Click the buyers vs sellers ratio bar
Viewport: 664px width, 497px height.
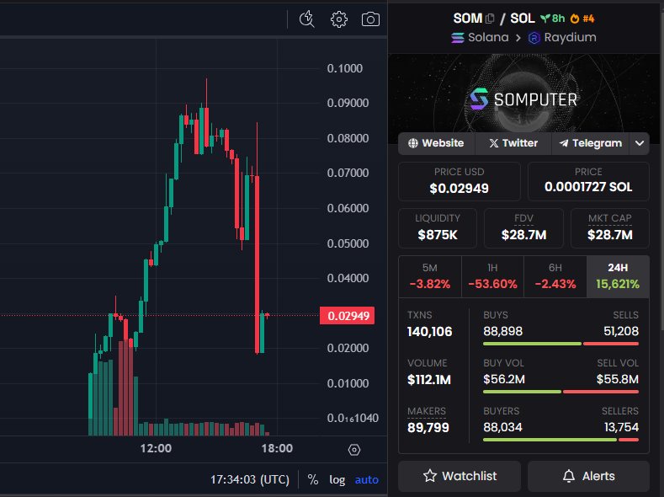[560, 440]
